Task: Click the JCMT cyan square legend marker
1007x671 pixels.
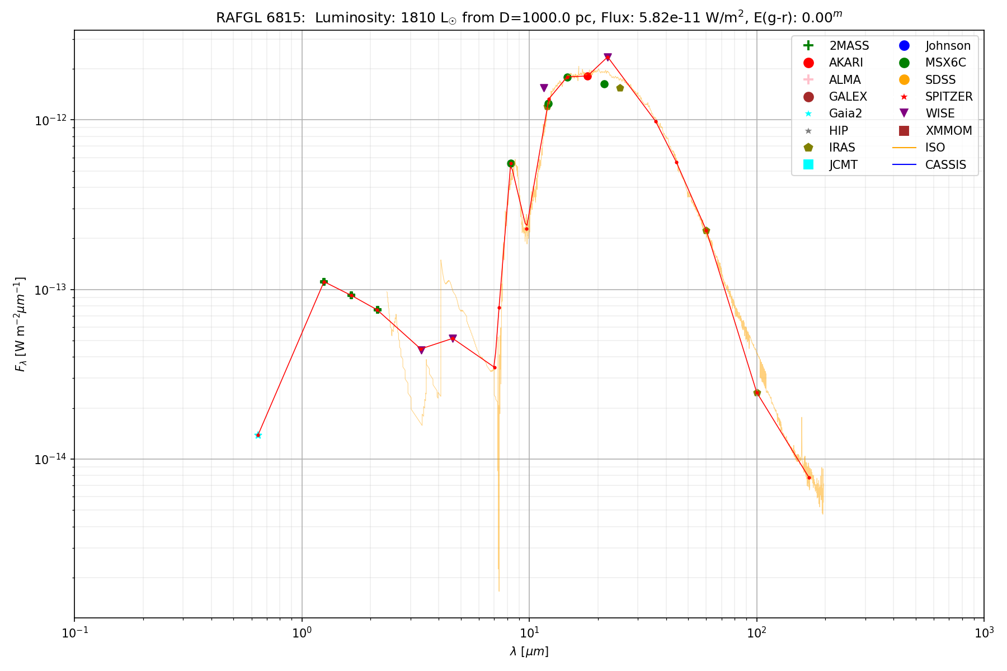Action: coord(808,164)
